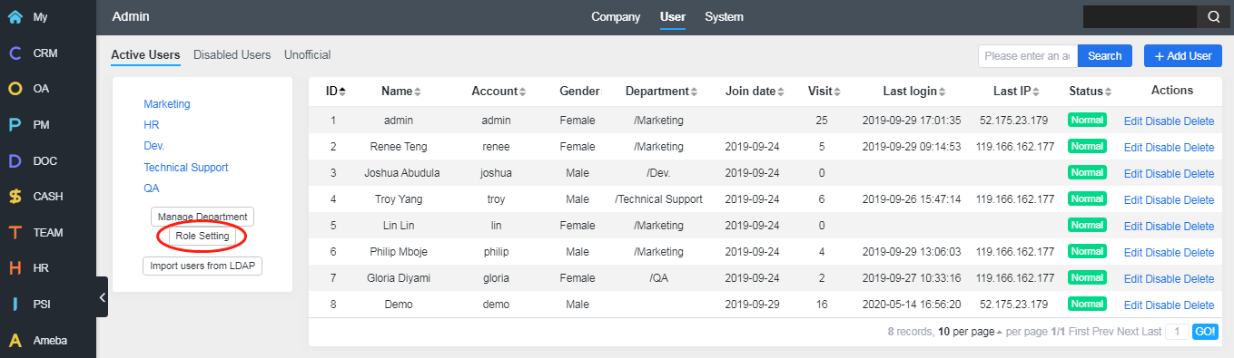Click the First page link

(x=1080, y=332)
